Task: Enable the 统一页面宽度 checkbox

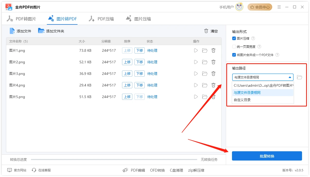Action: click(x=234, y=47)
